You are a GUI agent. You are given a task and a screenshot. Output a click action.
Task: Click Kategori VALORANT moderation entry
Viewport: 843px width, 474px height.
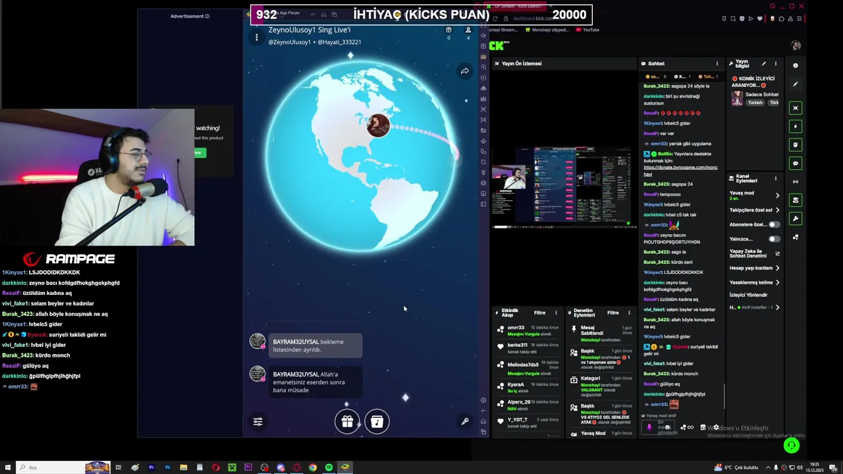tap(602, 385)
